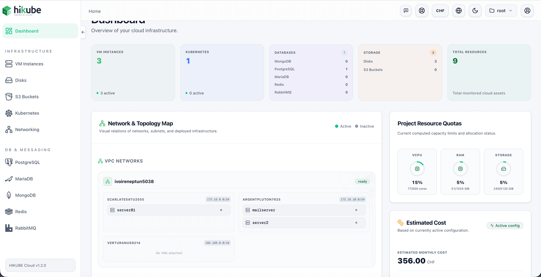Image resolution: width=541 pixels, height=277 pixels.
Task: Open RabbitMQ in sidebar
Action: pos(40,228)
